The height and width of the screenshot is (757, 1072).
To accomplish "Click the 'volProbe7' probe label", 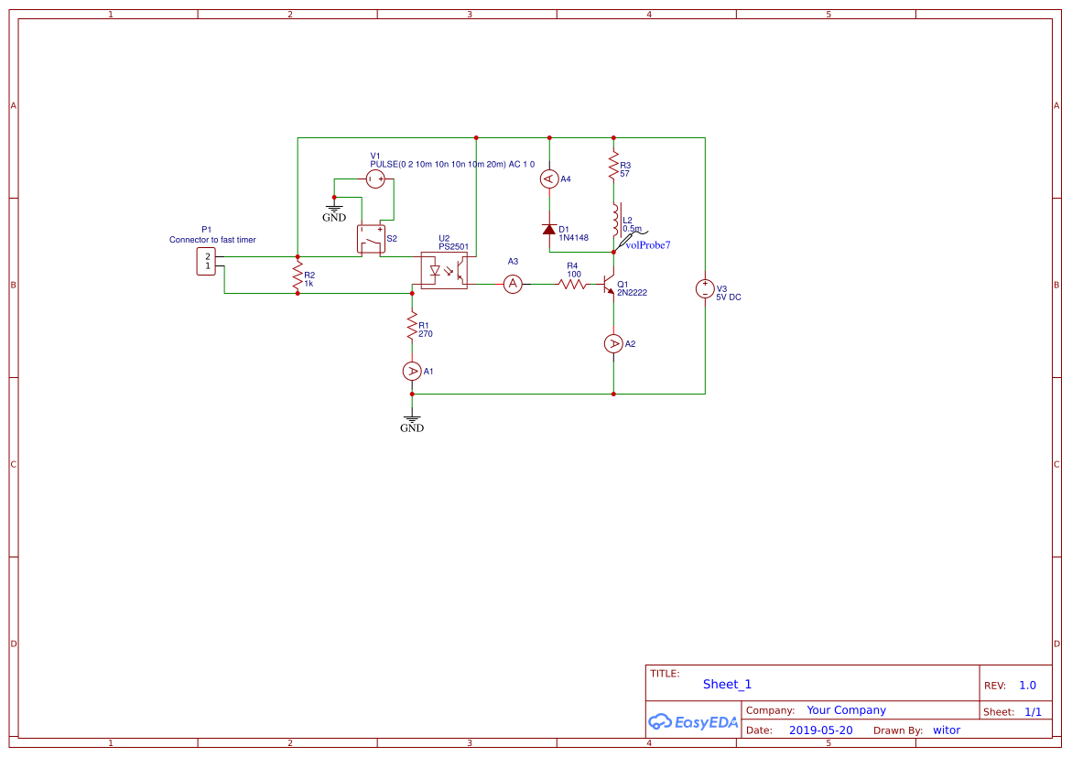I will (x=648, y=245).
